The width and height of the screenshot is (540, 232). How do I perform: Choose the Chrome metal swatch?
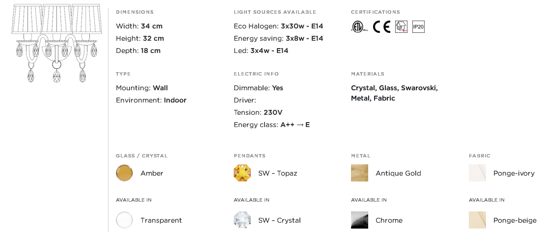[359, 220]
